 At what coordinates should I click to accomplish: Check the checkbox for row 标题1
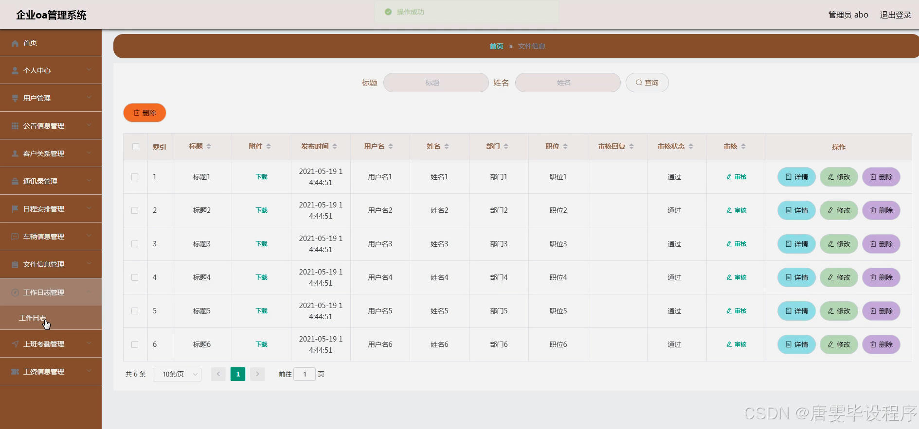(135, 177)
